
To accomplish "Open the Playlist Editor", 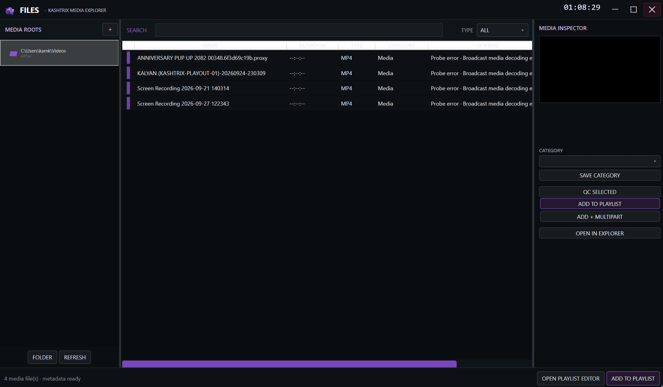I will (570, 378).
